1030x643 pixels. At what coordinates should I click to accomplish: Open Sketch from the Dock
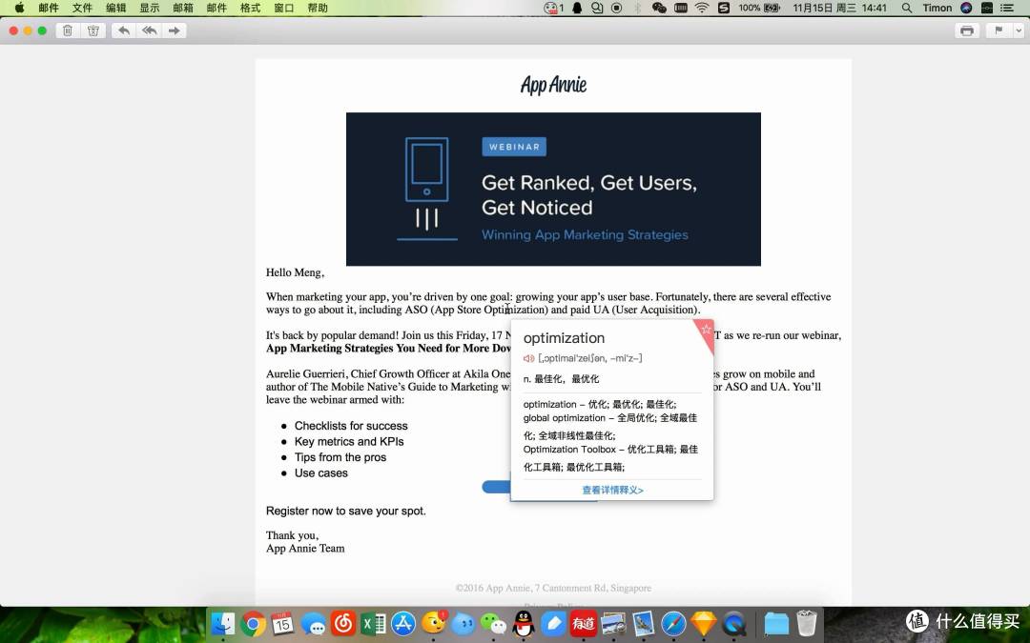tap(704, 624)
